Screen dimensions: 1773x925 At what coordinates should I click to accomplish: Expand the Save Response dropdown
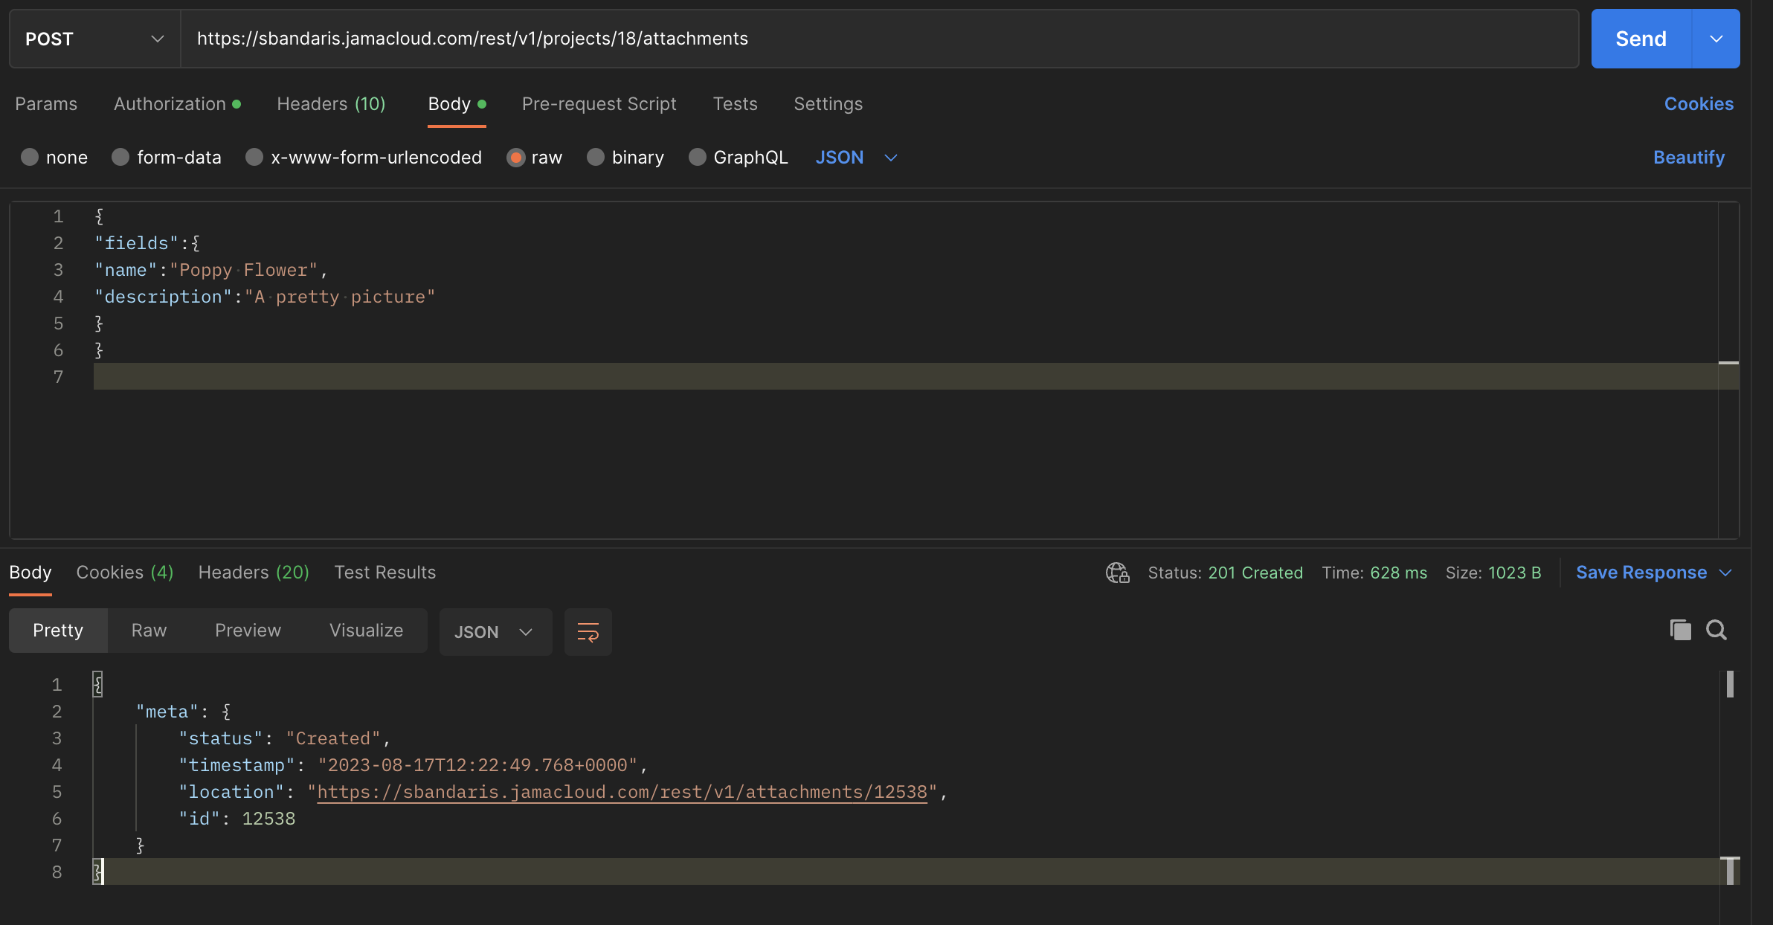[x=1726, y=573]
